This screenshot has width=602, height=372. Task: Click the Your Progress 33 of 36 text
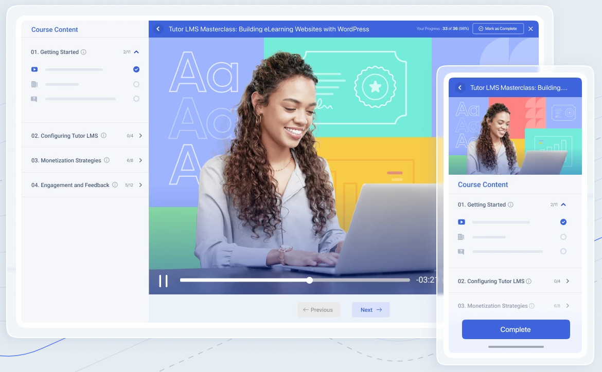pyautogui.click(x=442, y=29)
